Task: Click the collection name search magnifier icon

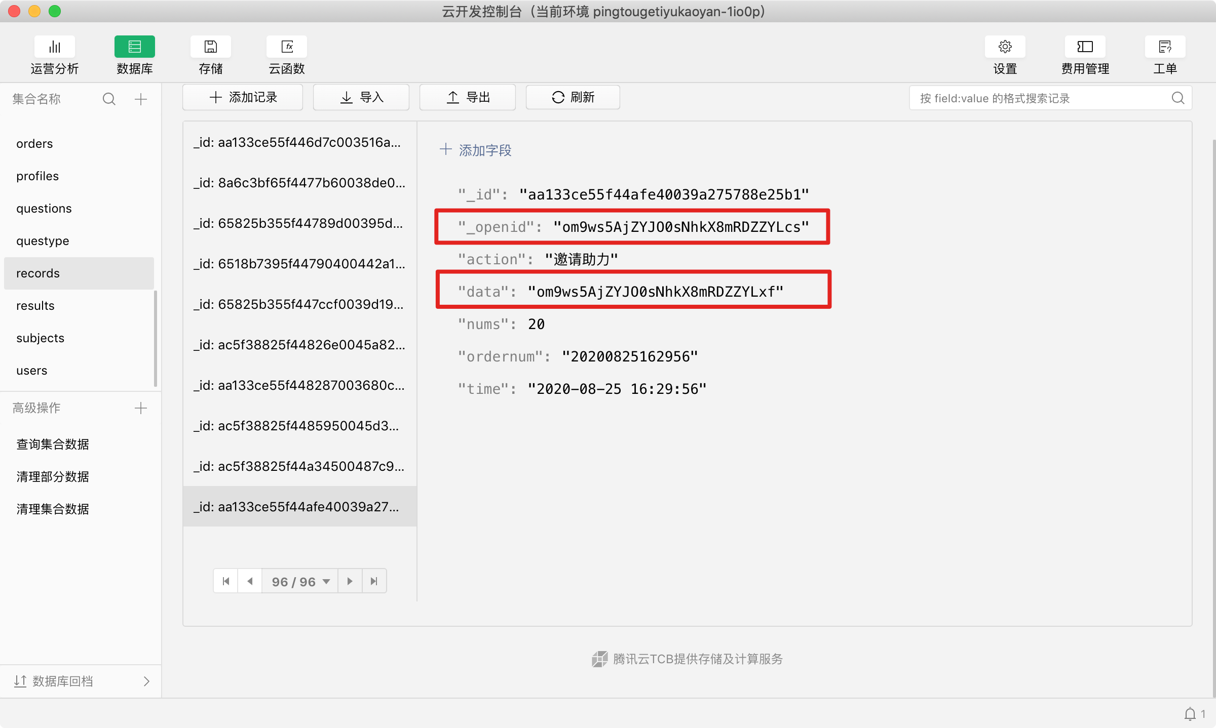Action: point(109,99)
